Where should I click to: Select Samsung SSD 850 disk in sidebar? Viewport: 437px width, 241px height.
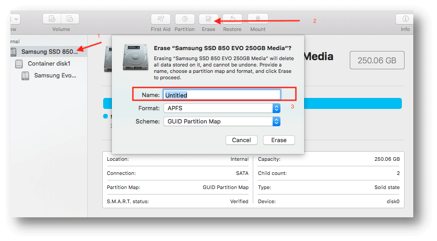point(49,51)
